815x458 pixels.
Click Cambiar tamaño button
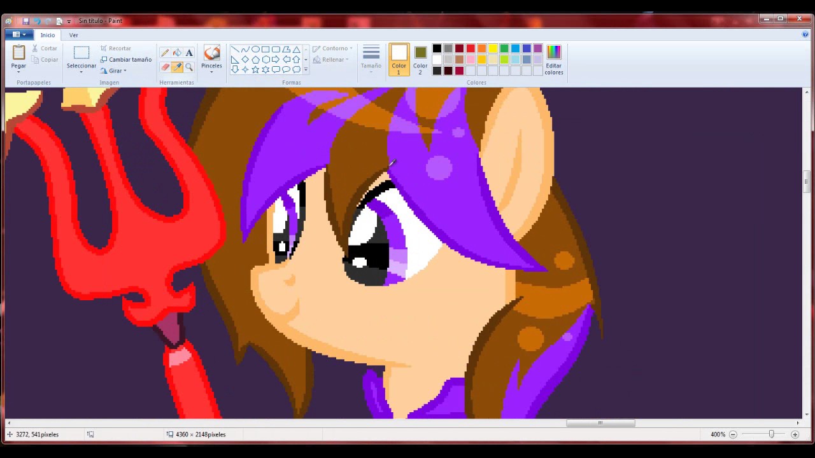pos(126,60)
